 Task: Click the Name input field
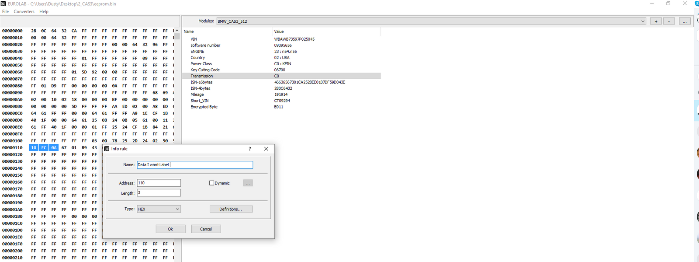[x=195, y=164]
